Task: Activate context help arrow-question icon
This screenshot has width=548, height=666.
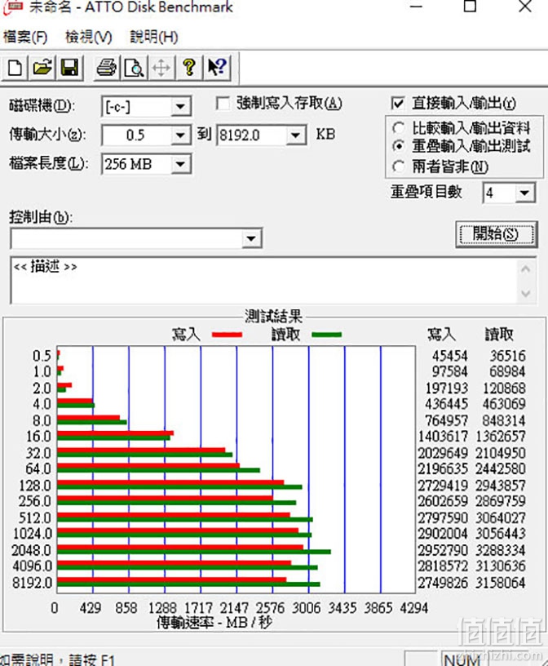Action: click(x=217, y=68)
